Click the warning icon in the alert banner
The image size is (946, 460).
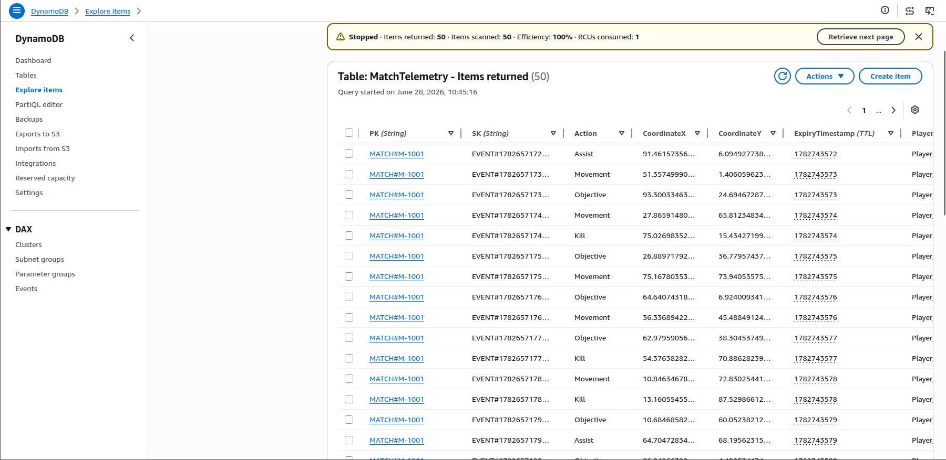coord(341,37)
